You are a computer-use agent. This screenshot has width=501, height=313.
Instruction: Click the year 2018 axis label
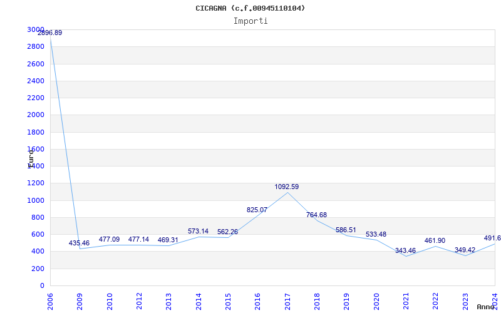[317, 302]
